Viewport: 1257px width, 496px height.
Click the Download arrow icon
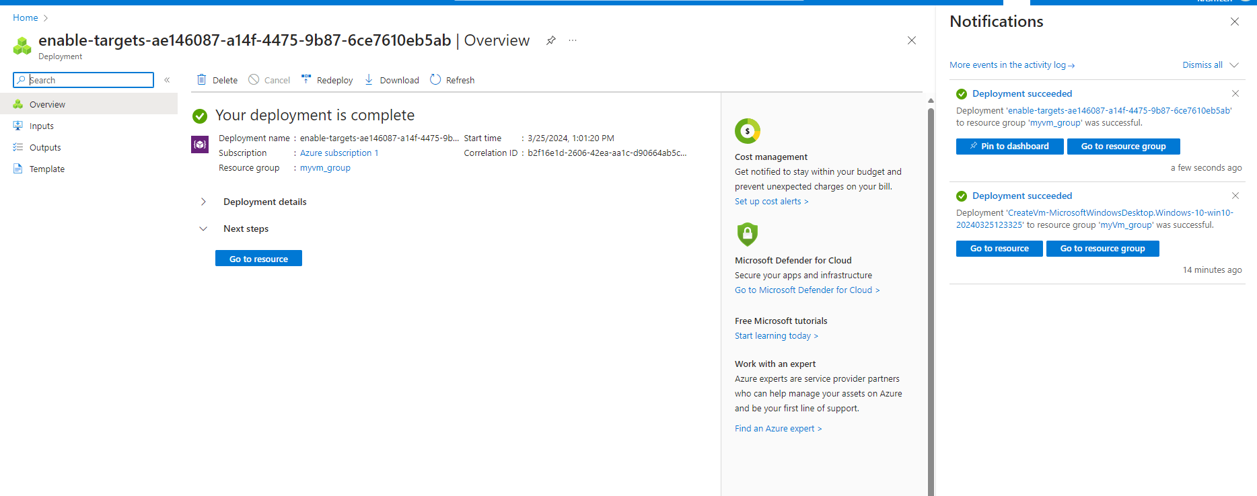point(369,79)
